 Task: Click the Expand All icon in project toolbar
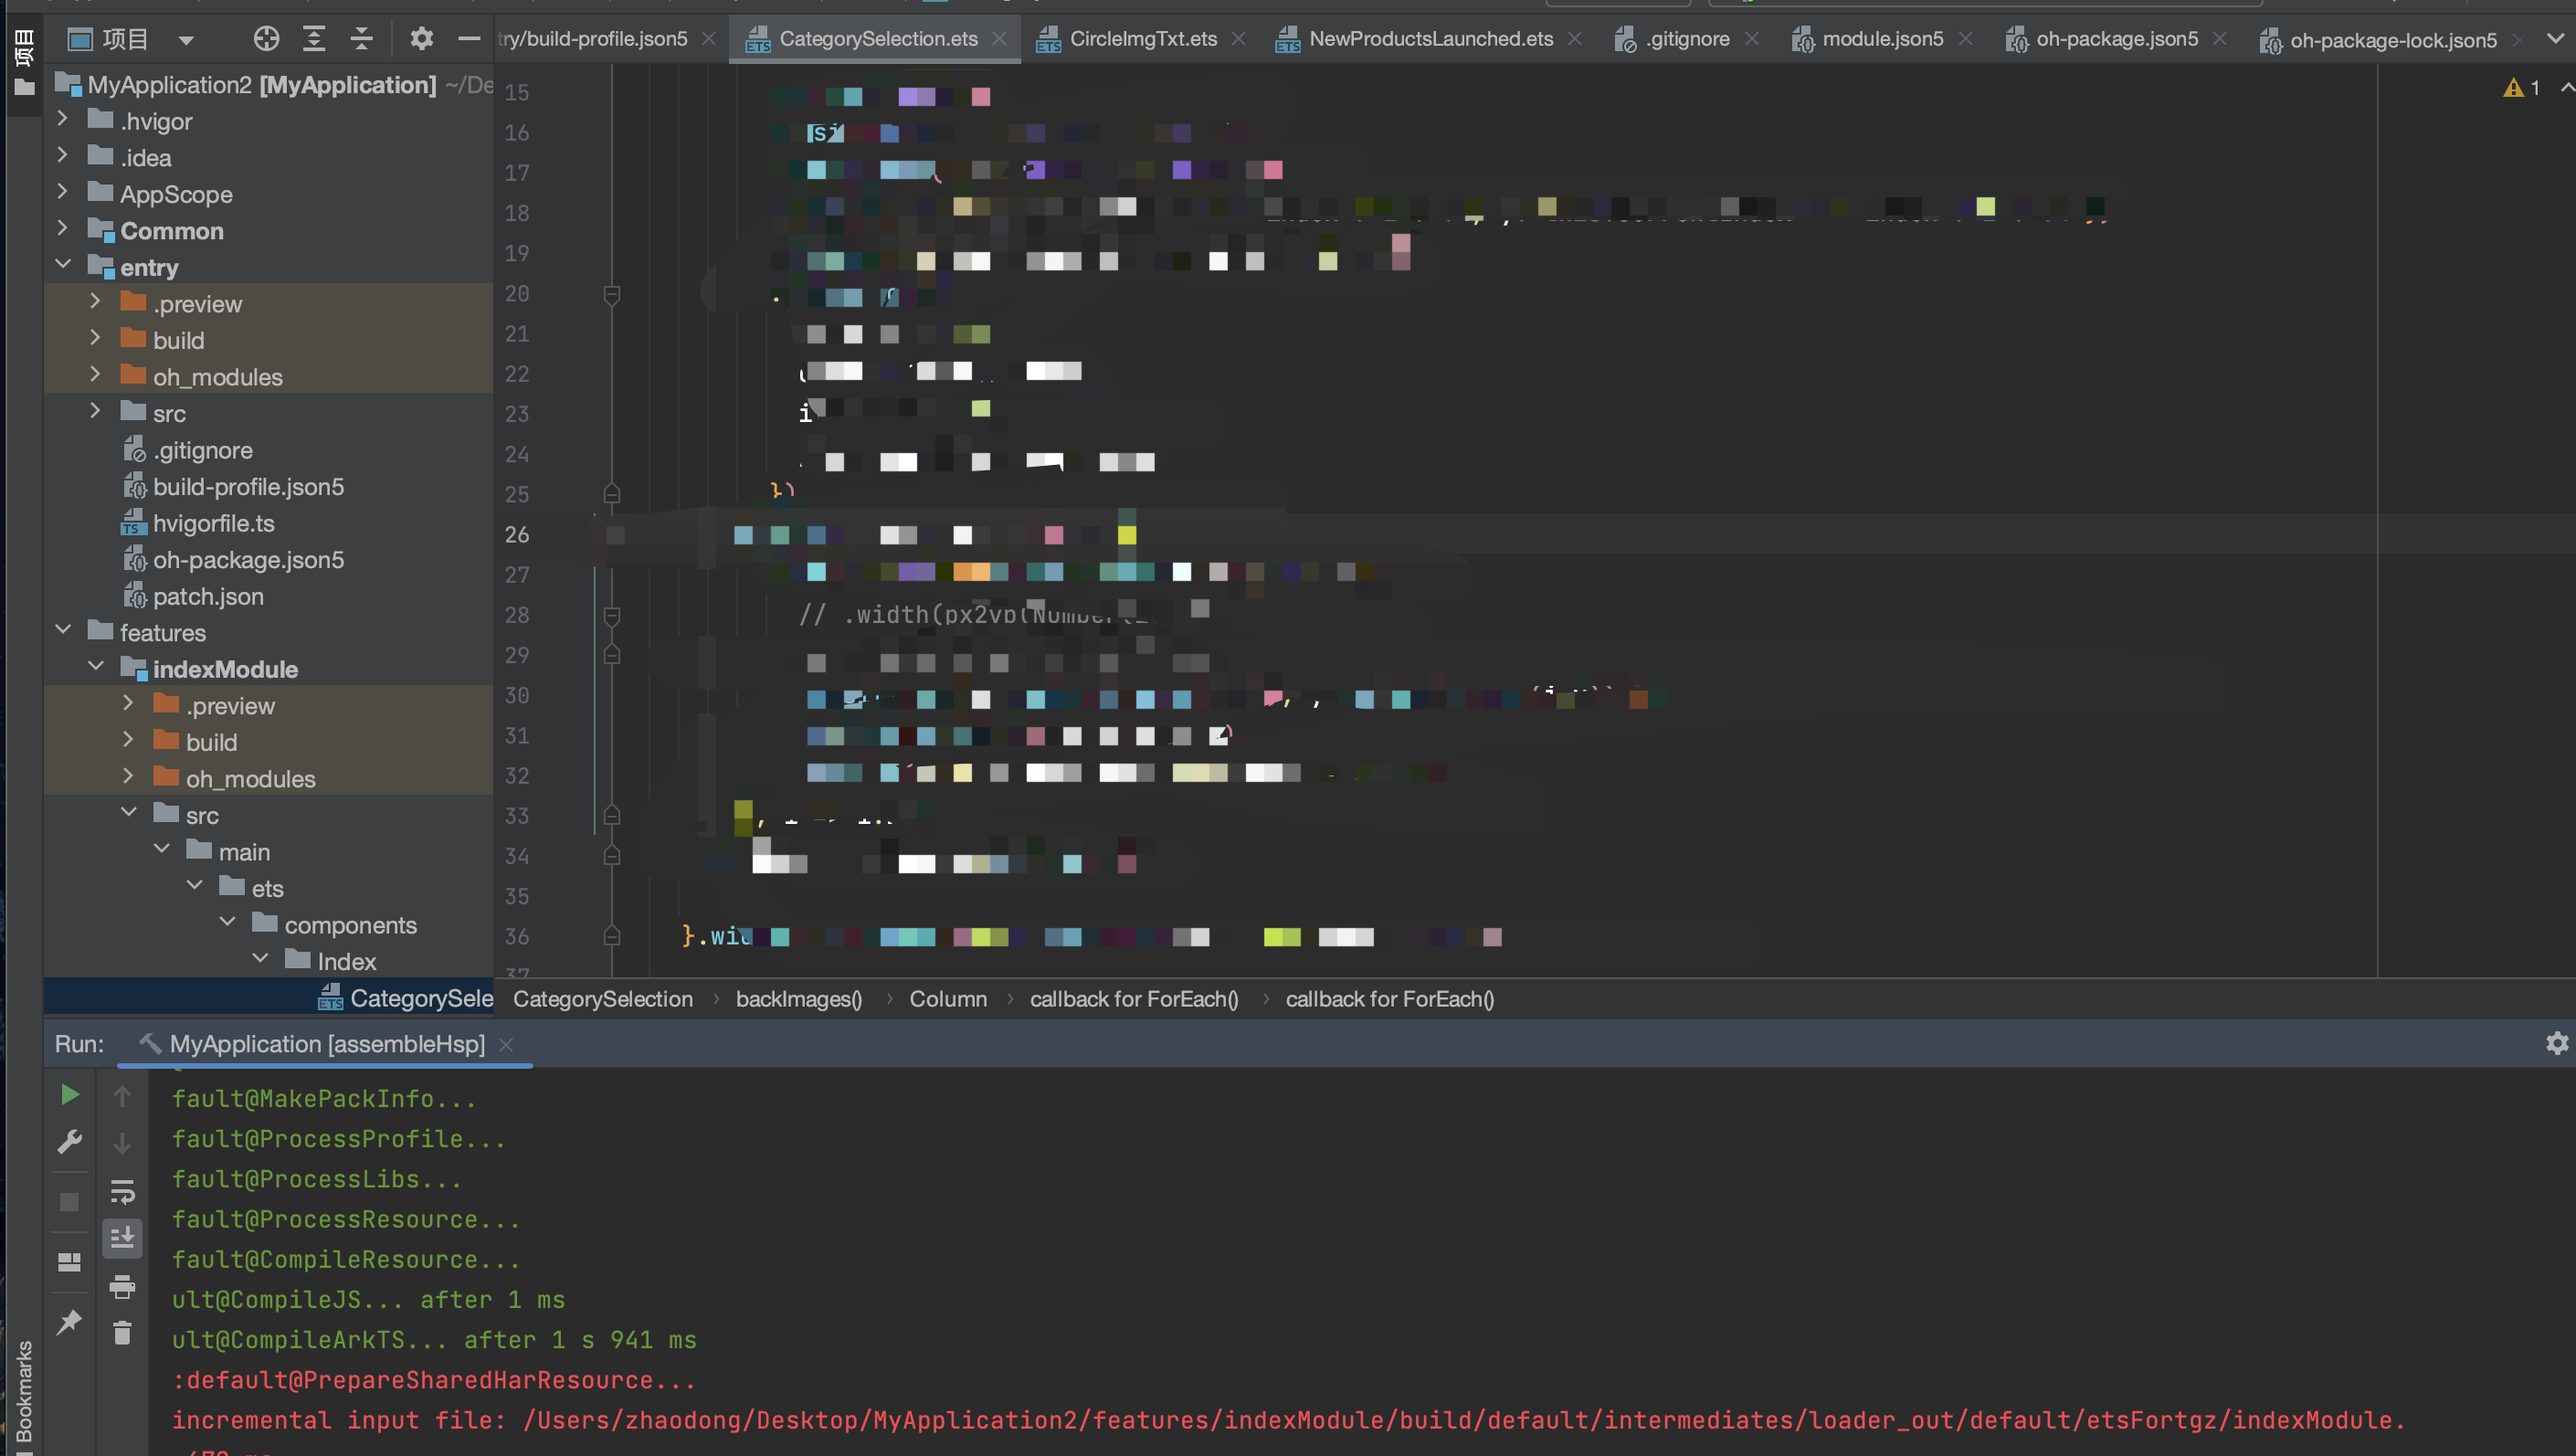point(314,39)
